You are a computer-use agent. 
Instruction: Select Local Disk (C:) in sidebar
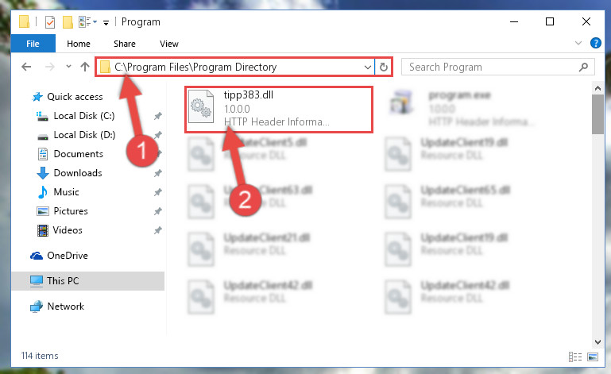click(x=83, y=116)
